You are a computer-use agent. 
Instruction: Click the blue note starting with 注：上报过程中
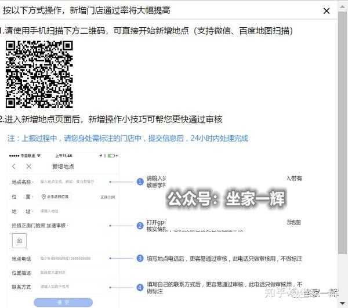128,138
